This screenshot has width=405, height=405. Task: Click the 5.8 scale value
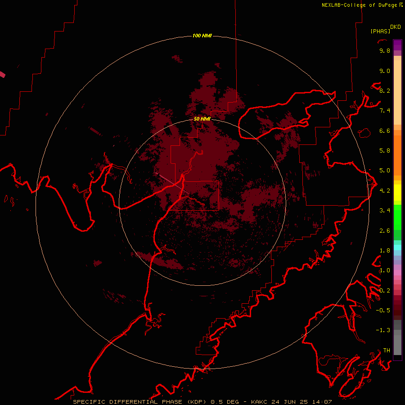pos(385,151)
